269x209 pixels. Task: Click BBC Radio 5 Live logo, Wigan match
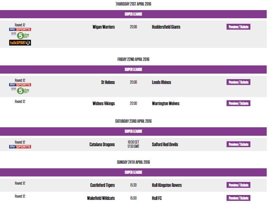pos(20,35)
